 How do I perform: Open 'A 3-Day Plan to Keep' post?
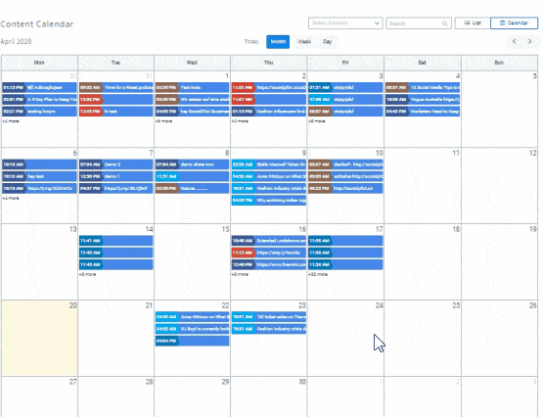pyautogui.click(x=39, y=99)
